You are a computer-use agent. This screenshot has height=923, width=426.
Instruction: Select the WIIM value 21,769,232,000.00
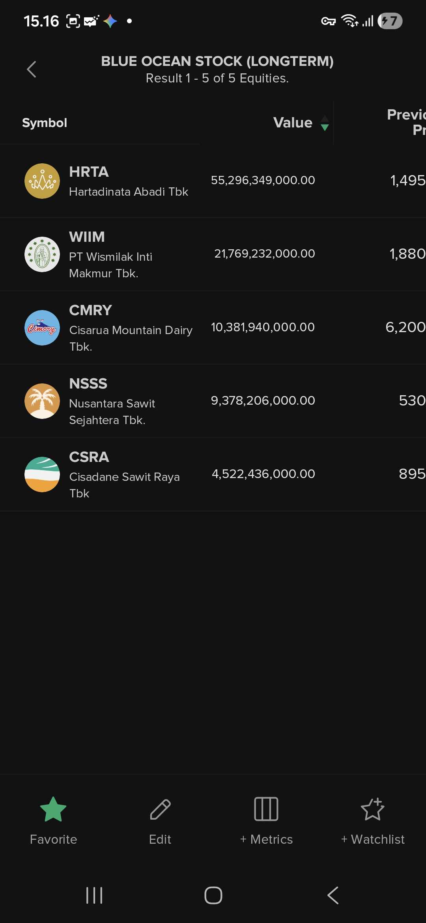pos(264,254)
